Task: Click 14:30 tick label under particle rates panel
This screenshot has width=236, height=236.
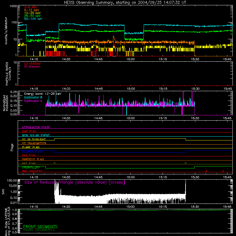Action: pyautogui.click(x=66, y=89)
